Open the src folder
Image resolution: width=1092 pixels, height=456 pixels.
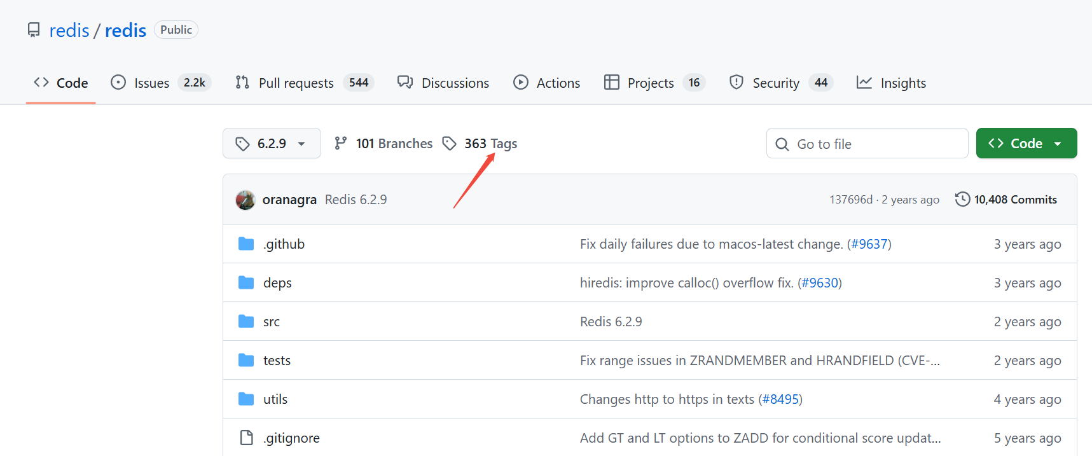272,322
